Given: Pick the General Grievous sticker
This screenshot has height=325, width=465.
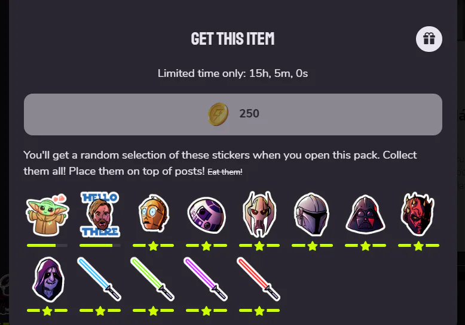Looking at the screenshot, I should [x=259, y=214].
